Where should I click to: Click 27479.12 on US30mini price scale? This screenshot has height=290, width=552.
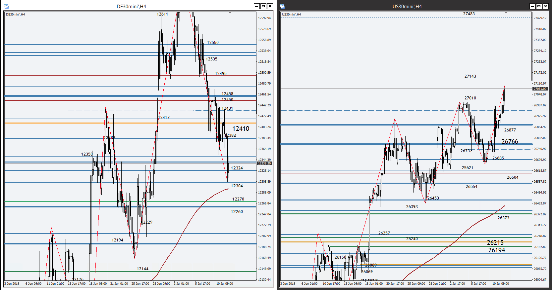(540, 18)
